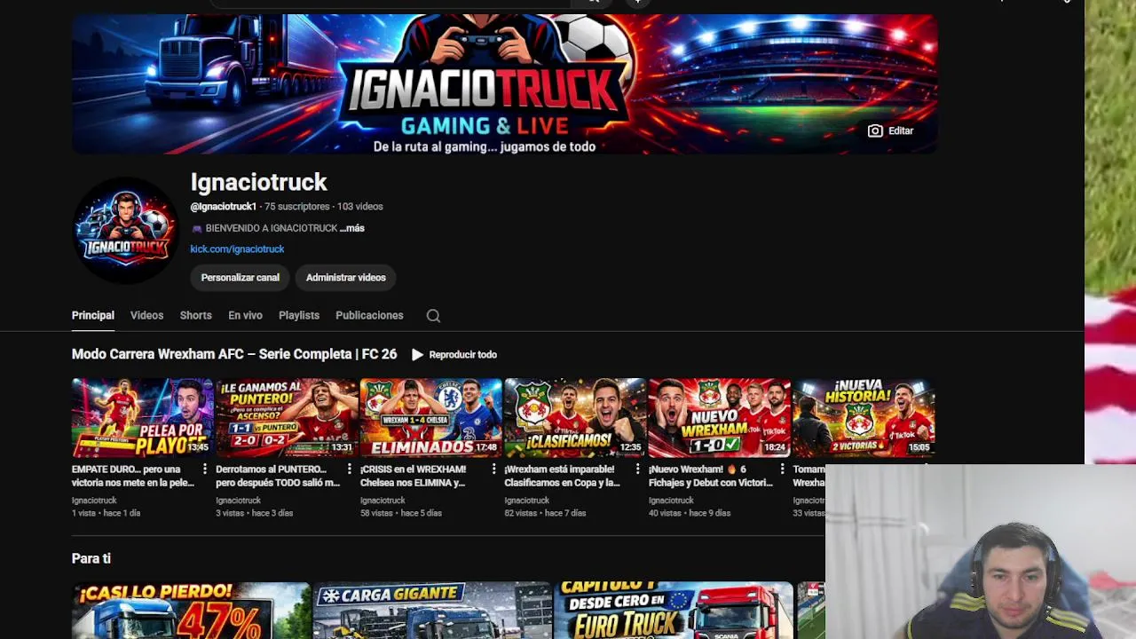Click title '¡Wrexham está imparable!'
This screenshot has height=639, width=1136.
point(562,476)
